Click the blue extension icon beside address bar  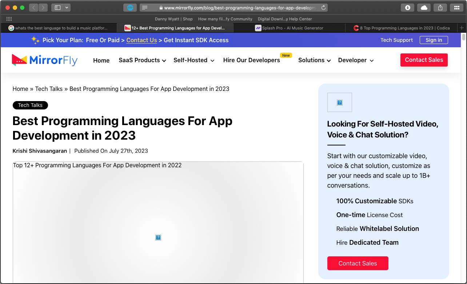click(x=130, y=8)
